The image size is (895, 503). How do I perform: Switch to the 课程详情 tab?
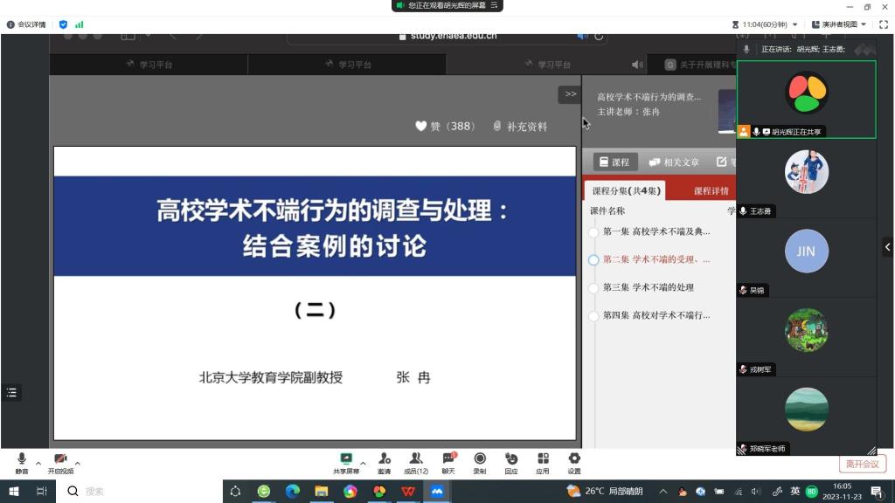click(711, 190)
